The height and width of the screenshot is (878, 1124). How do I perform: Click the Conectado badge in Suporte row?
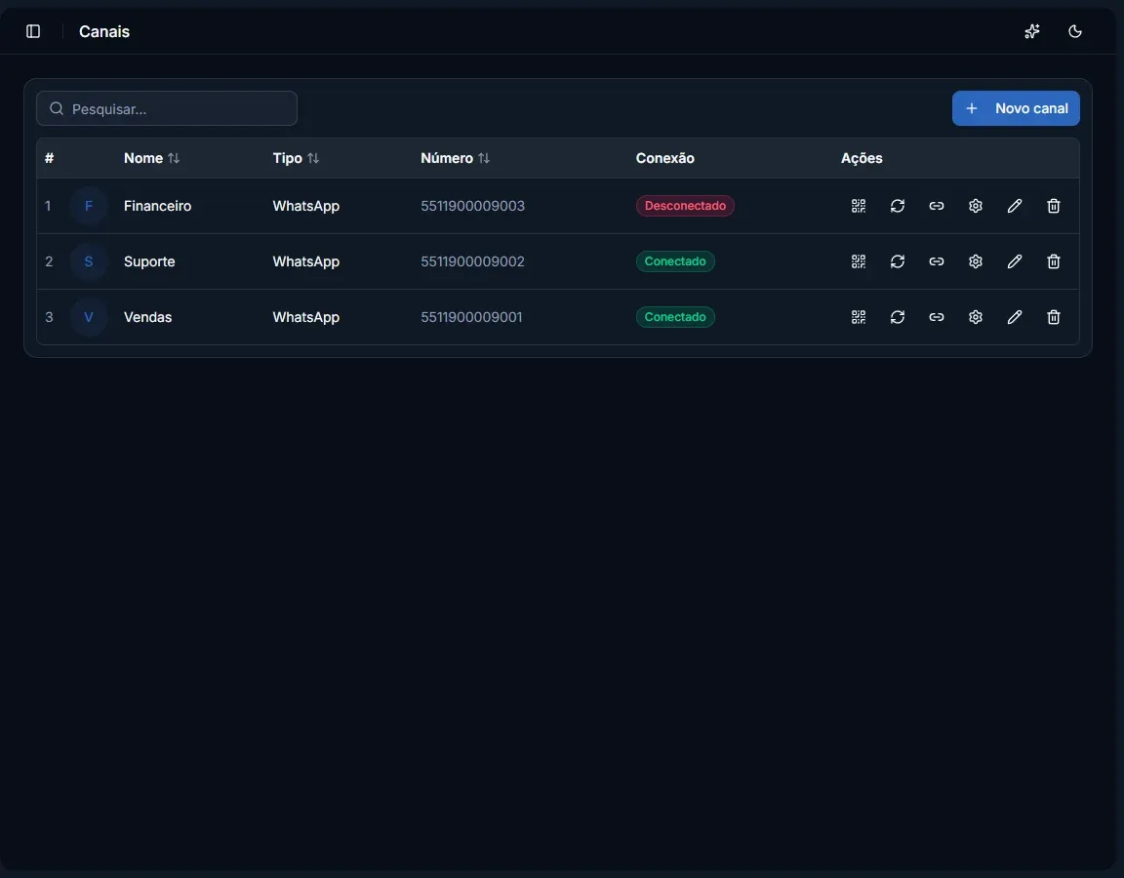tap(675, 261)
